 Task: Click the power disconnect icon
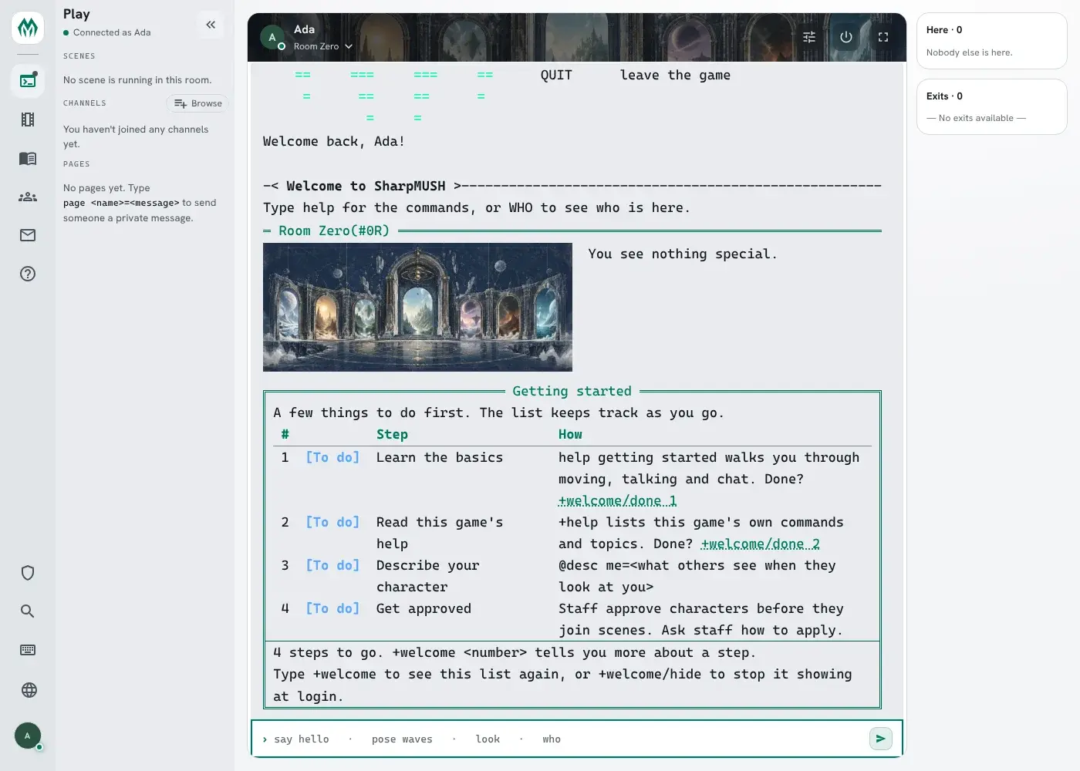846,37
